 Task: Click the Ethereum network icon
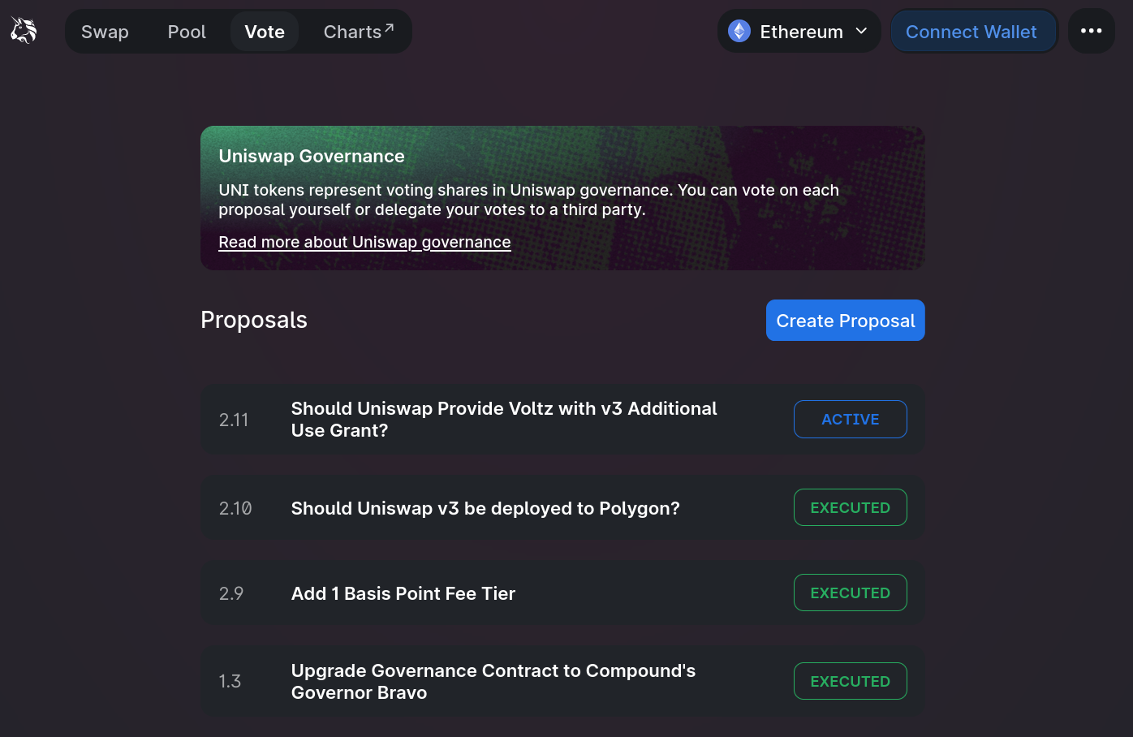tap(739, 32)
